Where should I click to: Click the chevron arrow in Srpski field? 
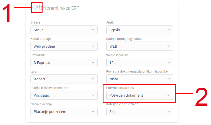click(169, 30)
